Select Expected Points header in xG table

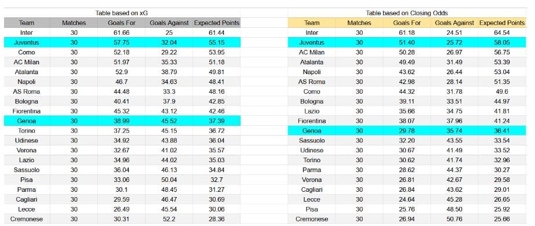(x=217, y=23)
